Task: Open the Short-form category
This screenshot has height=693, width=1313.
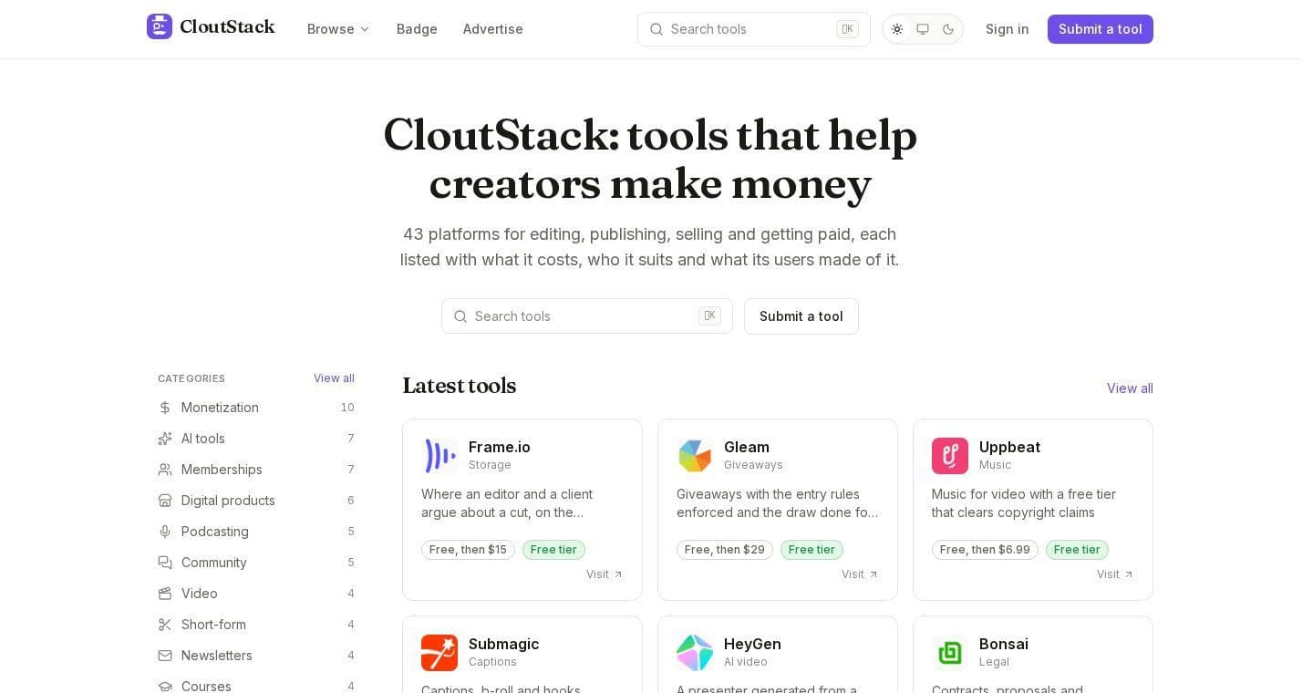Action: 256,625
